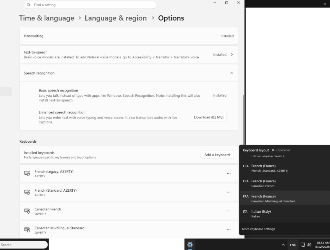Go to Time & language breadcrumb

(47, 18)
